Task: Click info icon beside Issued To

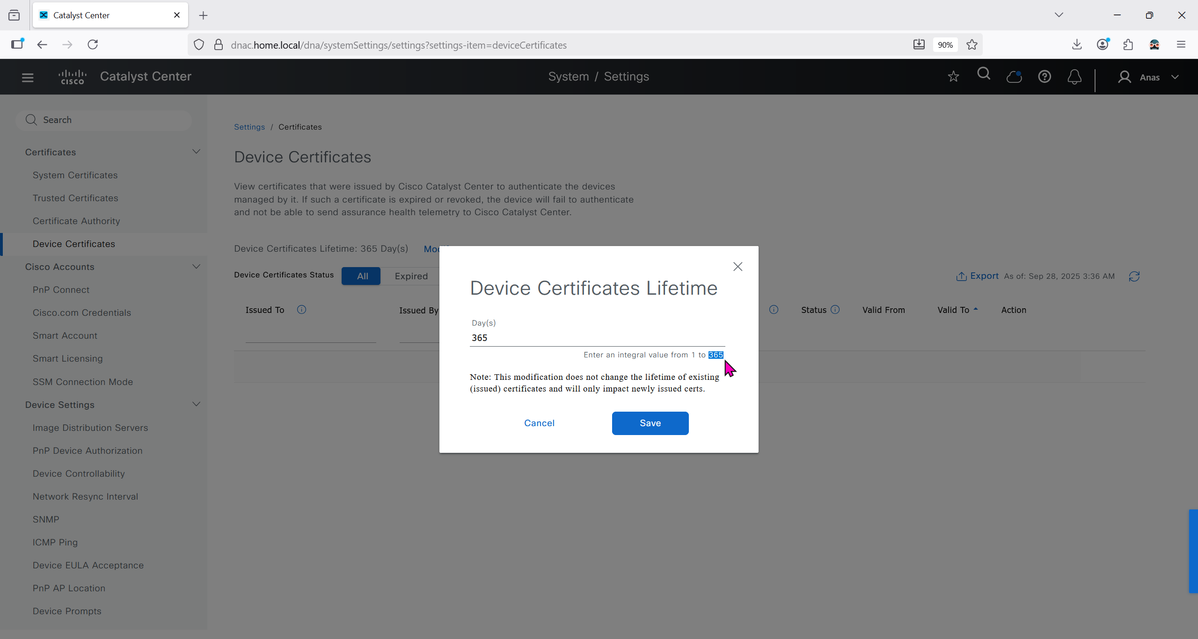Action: click(301, 310)
